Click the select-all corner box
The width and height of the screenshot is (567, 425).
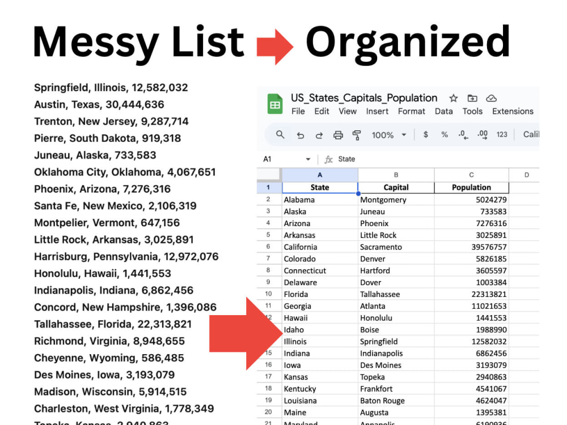(269, 175)
